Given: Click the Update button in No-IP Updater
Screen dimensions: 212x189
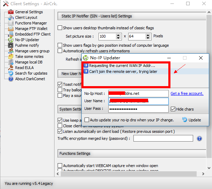Looking at the screenshot, I should pos(191,120).
